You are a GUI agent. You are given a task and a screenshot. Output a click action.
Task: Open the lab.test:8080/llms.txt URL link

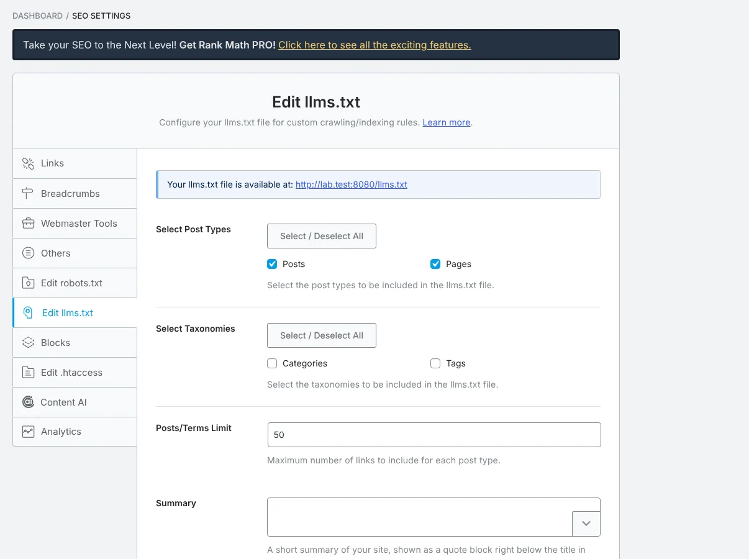352,184
